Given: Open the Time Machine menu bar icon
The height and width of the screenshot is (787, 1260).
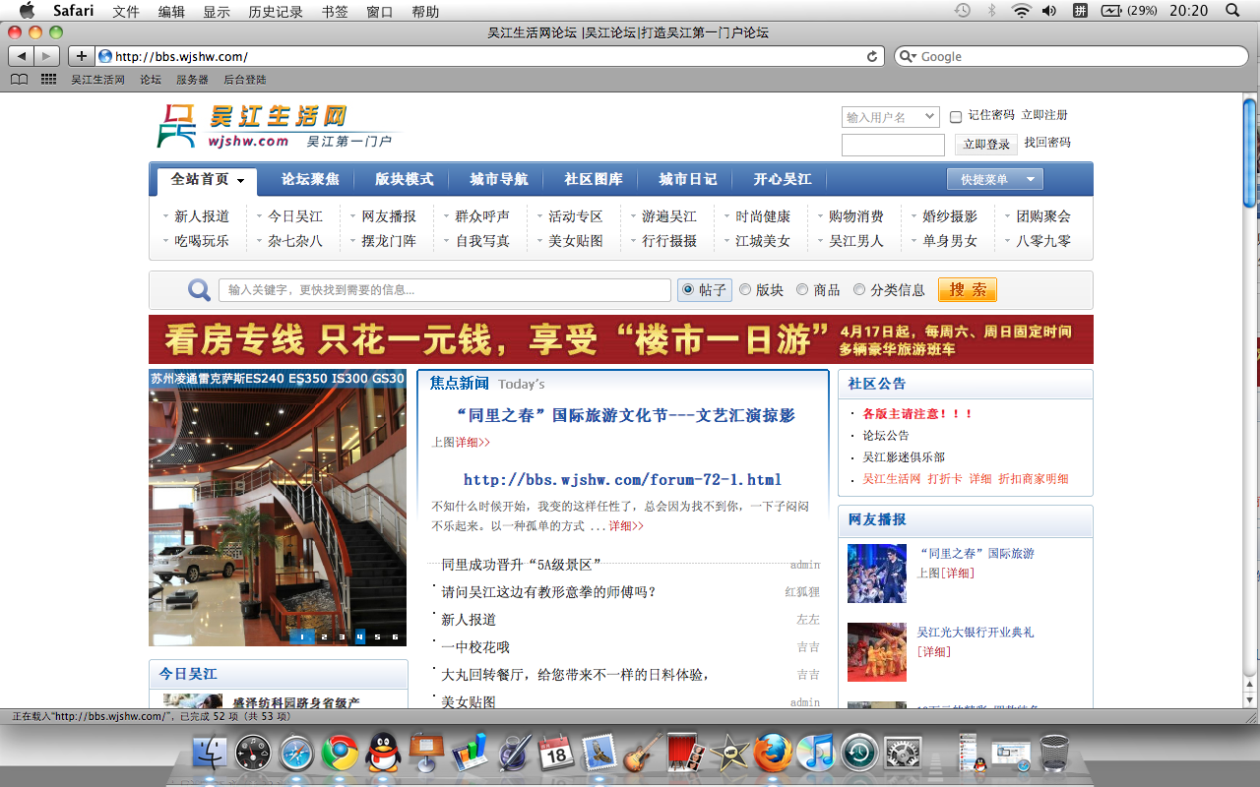Looking at the screenshot, I should [963, 10].
